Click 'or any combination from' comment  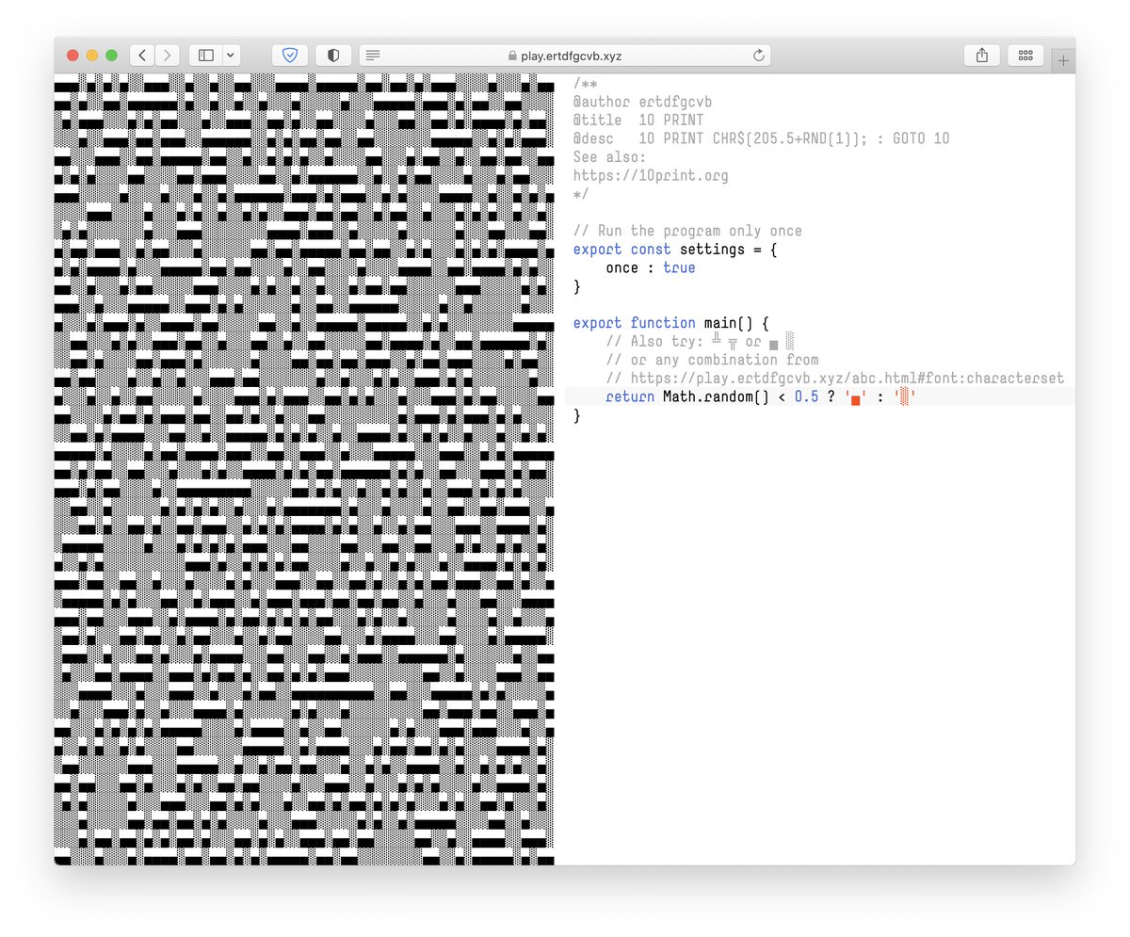point(712,360)
